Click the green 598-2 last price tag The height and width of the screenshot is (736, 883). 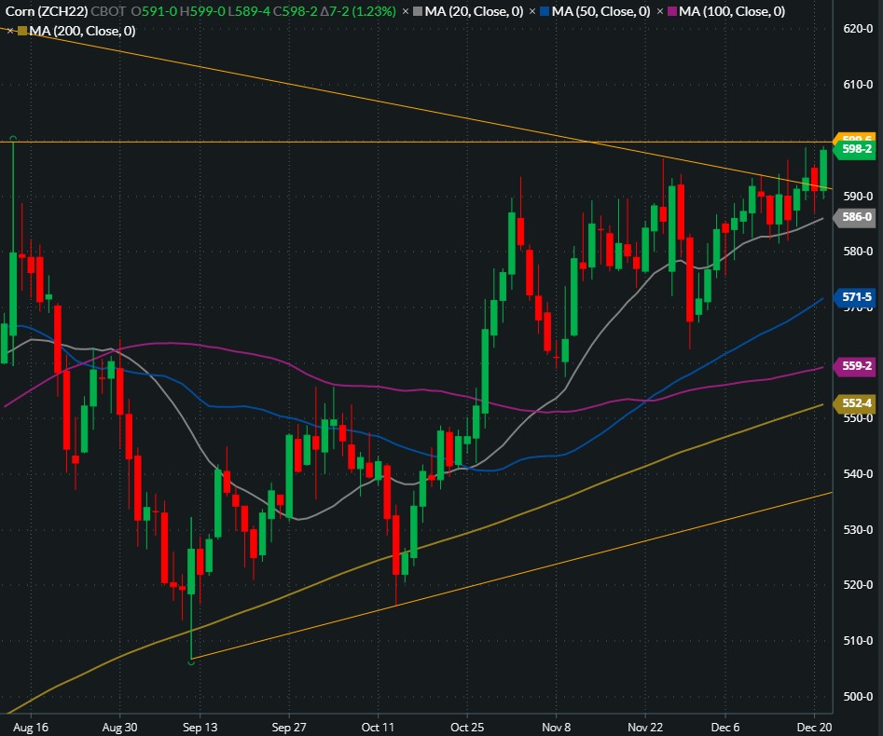[856, 149]
